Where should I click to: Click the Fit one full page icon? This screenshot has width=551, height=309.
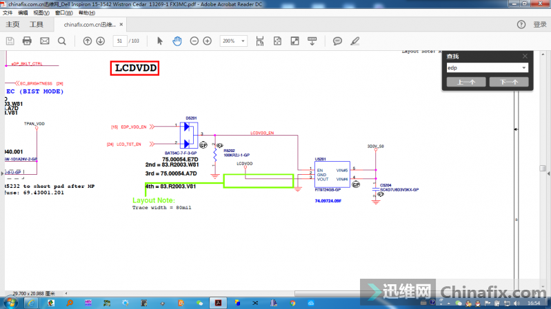coord(277,41)
